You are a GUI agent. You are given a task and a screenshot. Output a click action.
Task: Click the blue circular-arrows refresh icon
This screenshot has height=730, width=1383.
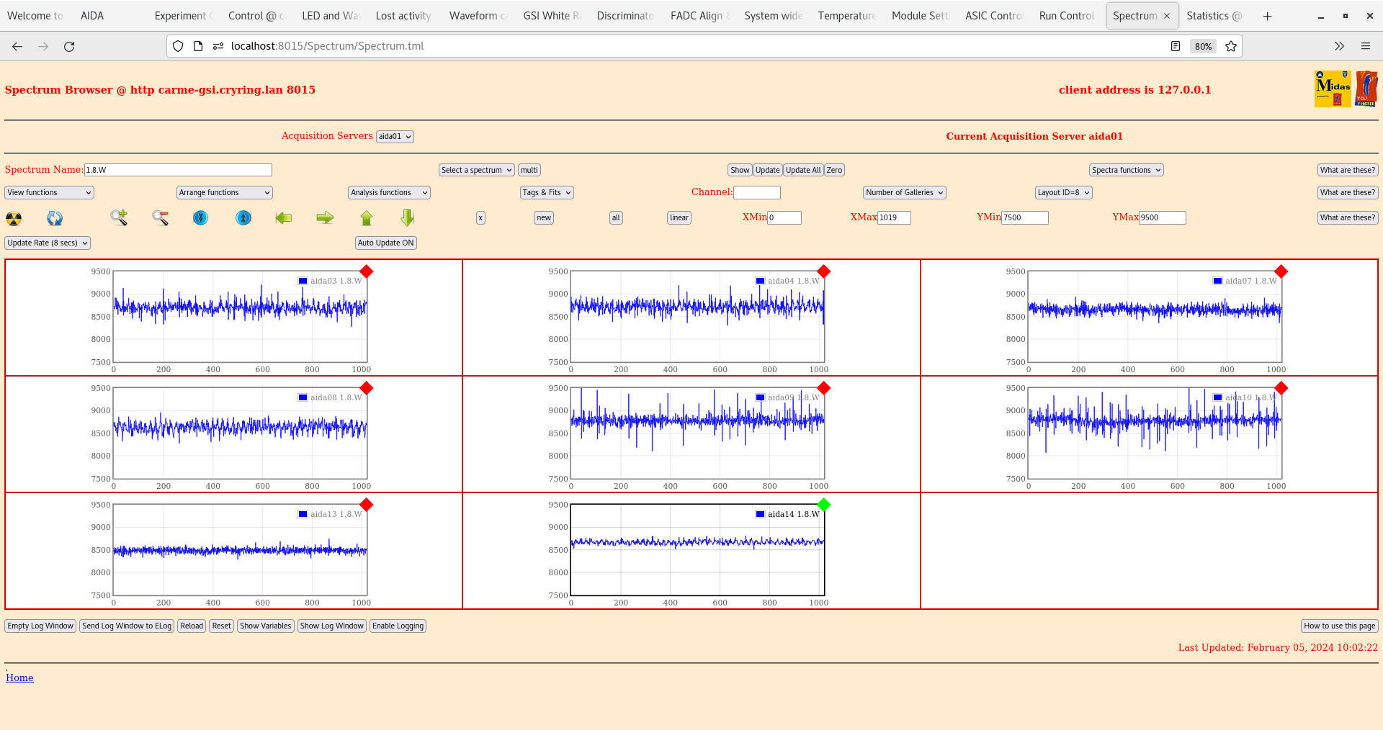55,218
